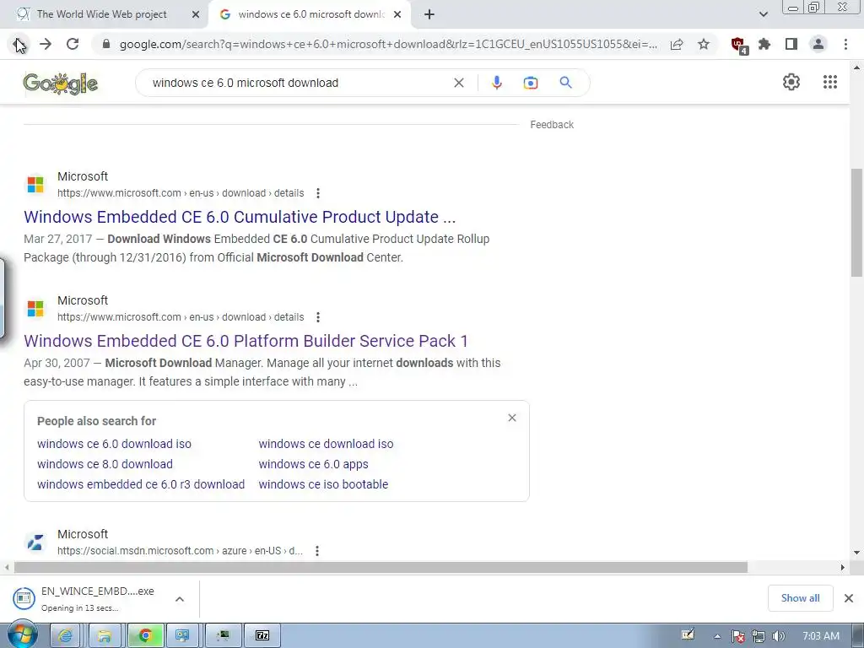The width and height of the screenshot is (864, 648).
Task: Reload the page with the refresh icon
Action: (x=73, y=44)
